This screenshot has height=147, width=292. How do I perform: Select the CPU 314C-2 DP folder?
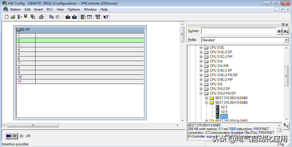click(221, 70)
